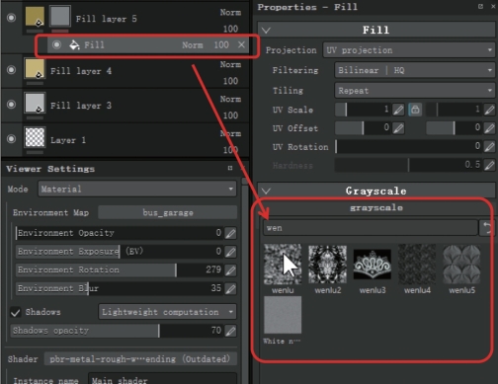Viewport: 498px width, 384px height.
Task: Open the Projection UV projection dropdown
Action: click(409, 50)
